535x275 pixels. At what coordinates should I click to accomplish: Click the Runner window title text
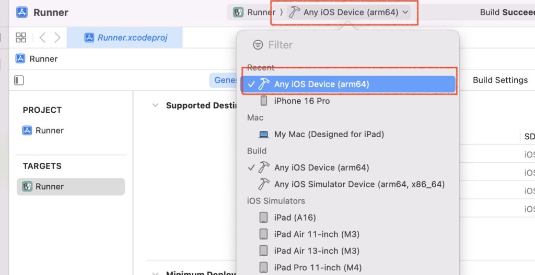click(51, 13)
